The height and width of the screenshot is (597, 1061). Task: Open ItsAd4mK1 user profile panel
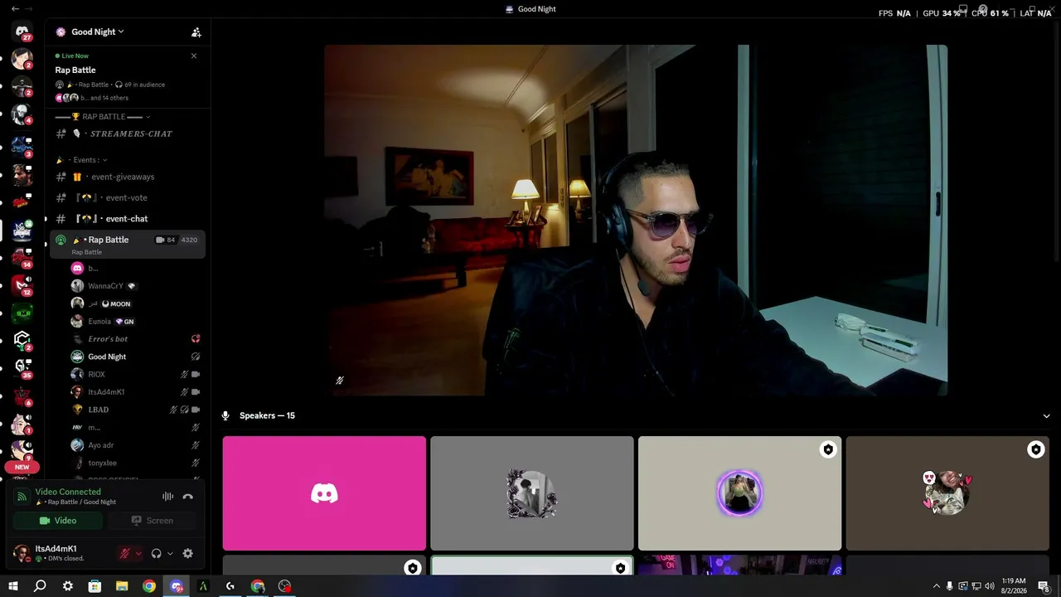(60, 553)
